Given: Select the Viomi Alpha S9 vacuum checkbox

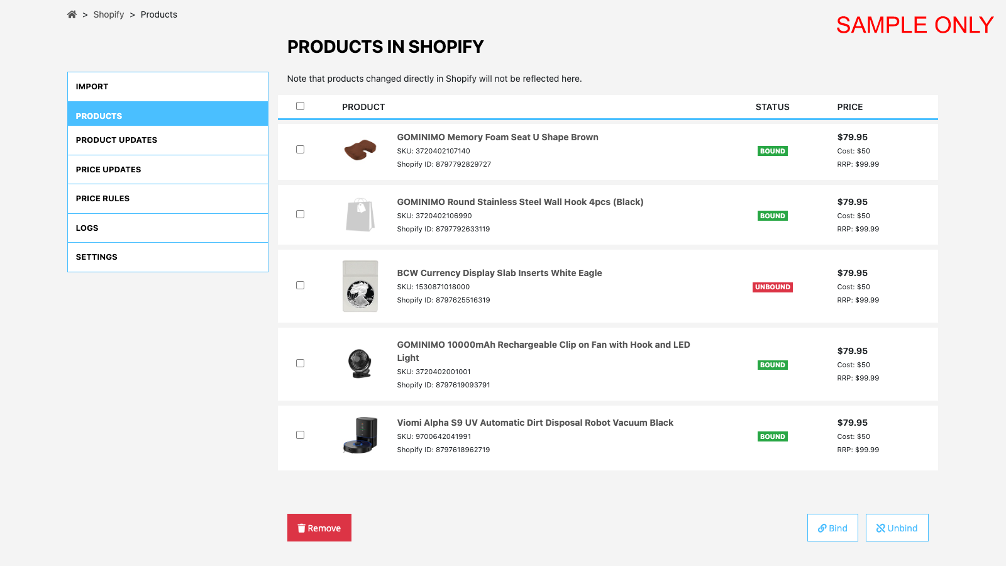Looking at the screenshot, I should [x=300, y=435].
